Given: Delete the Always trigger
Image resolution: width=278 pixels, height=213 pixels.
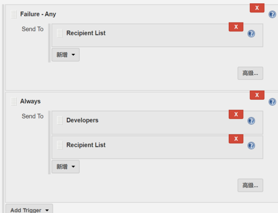Looking at the screenshot, I should tap(257, 95).
